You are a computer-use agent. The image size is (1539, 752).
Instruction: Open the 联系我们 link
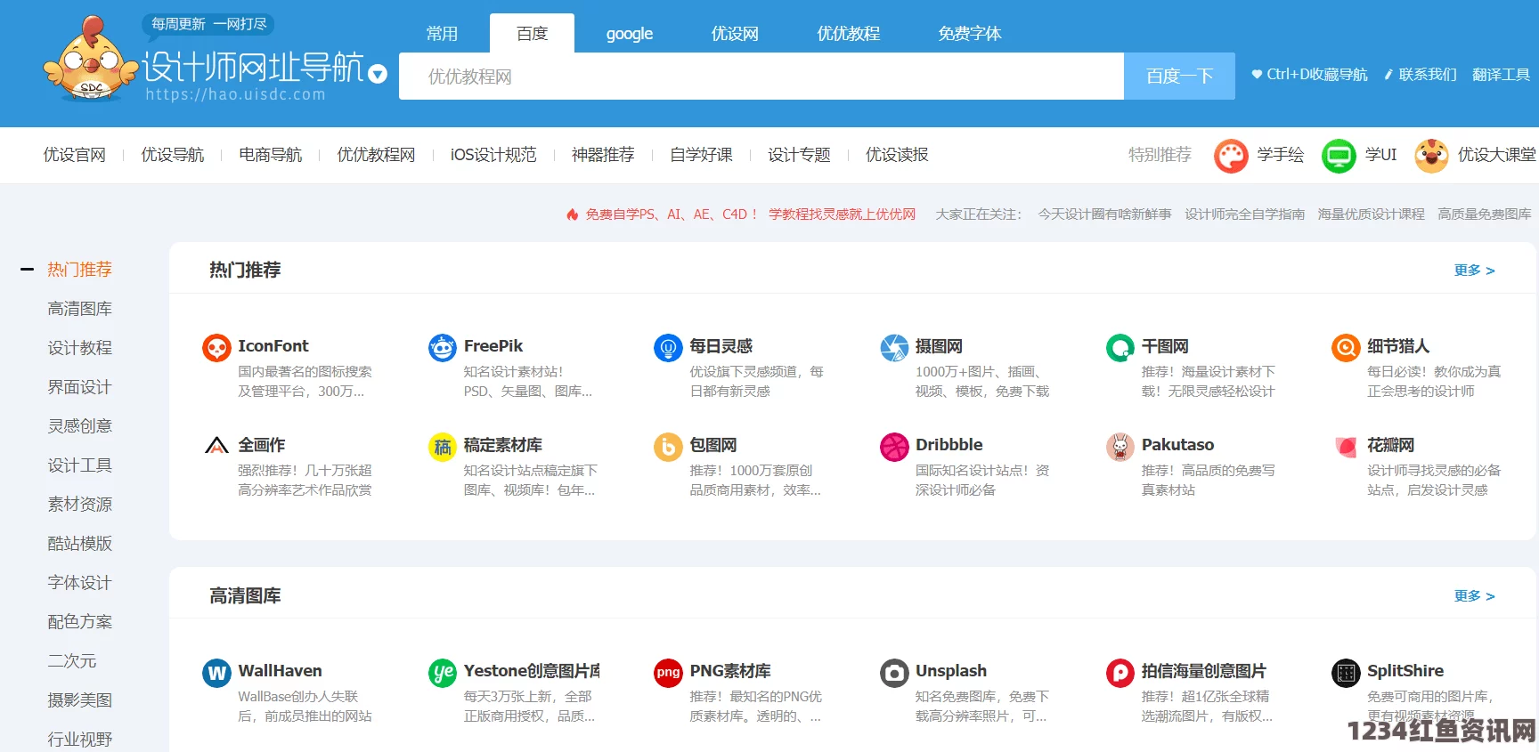pos(1421,75)
